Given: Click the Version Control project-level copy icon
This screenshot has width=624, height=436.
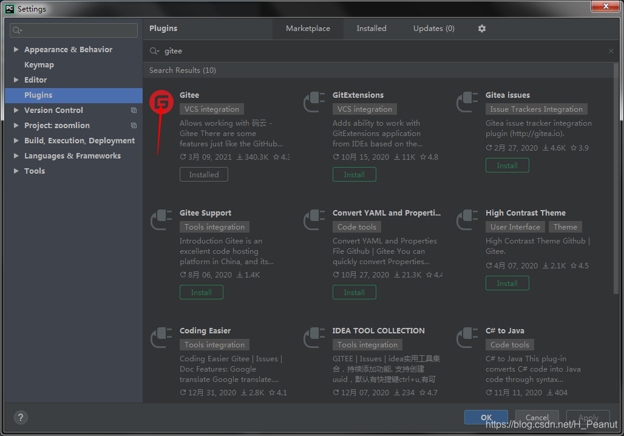Looking at the screenshot, I should click(134, 111).
